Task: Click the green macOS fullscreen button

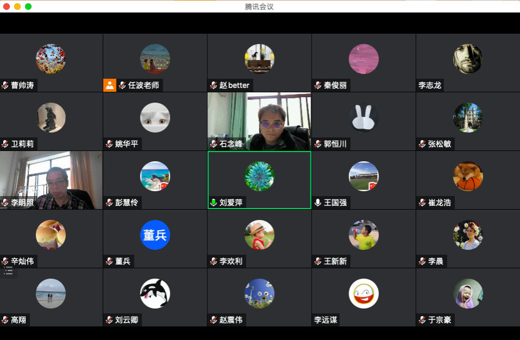Action: click(28, 7)
